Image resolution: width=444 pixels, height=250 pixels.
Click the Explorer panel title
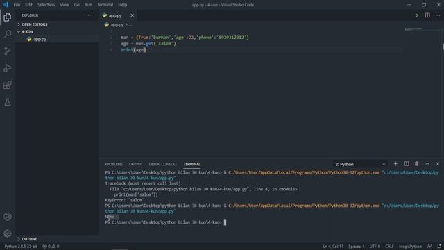click(x=30, y=15)
